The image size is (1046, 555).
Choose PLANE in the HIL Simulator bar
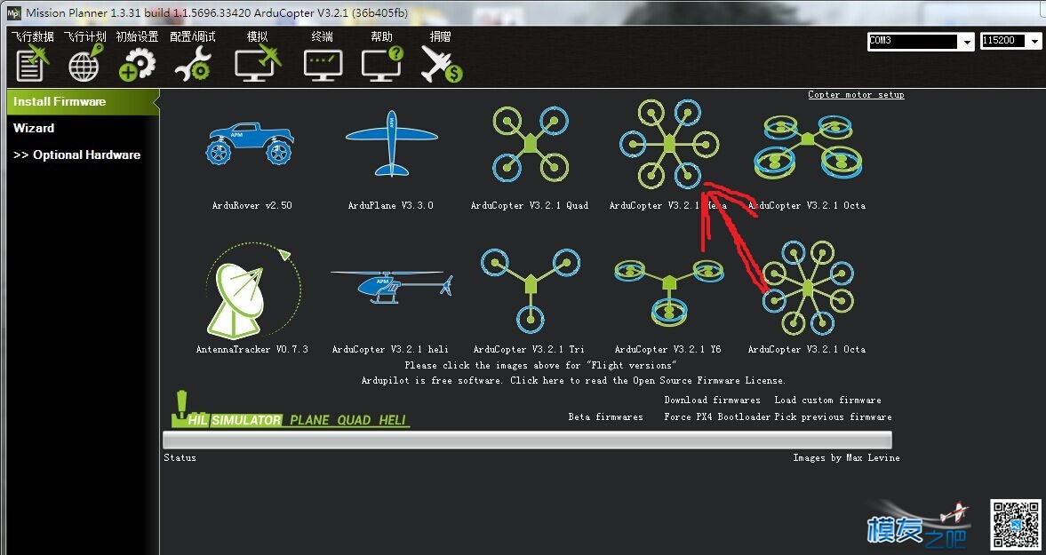(309, 420)
